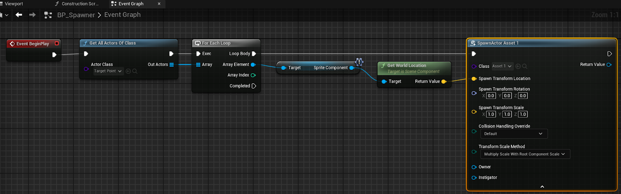Click the Array Element output pin
621x194 pixels.
pos(253,64)
